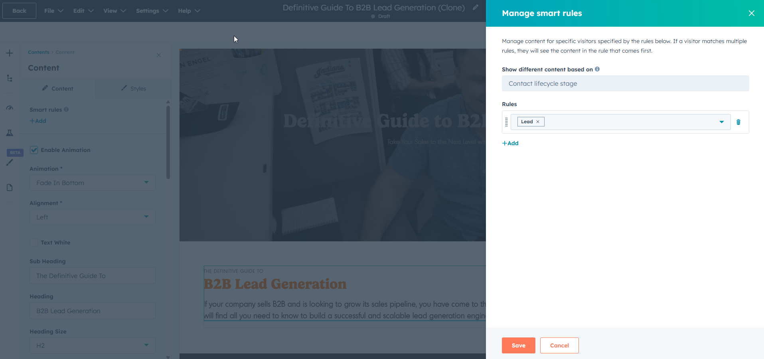Click the pencil icon beside the page title
Viewport: 764px width, 359px height.
(475, 7)
